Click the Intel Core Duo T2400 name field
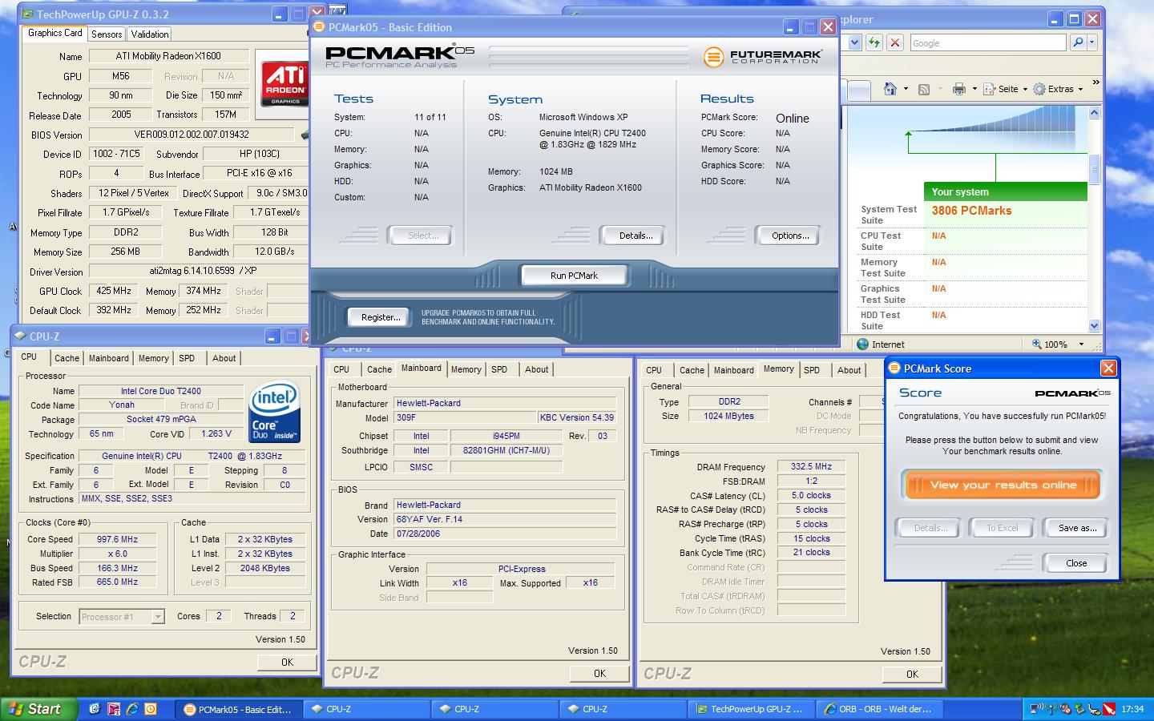Screen dimensions: 1154x721 pos(161,391)
